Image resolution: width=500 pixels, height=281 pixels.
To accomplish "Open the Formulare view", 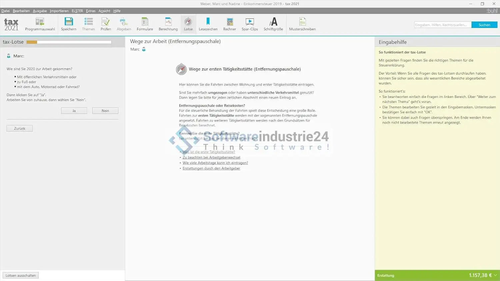I will tap(145, 24).
